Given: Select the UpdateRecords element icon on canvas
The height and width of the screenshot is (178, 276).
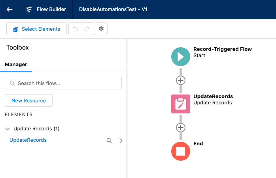Looking at the screenshot, I should [181, 104].
